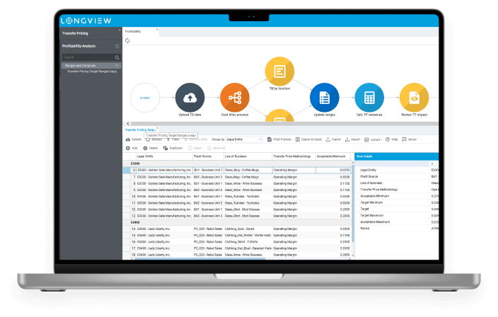Viewport: 498px width, 317px height.
Task: Open the Review TP impact node
Action: 414,98
